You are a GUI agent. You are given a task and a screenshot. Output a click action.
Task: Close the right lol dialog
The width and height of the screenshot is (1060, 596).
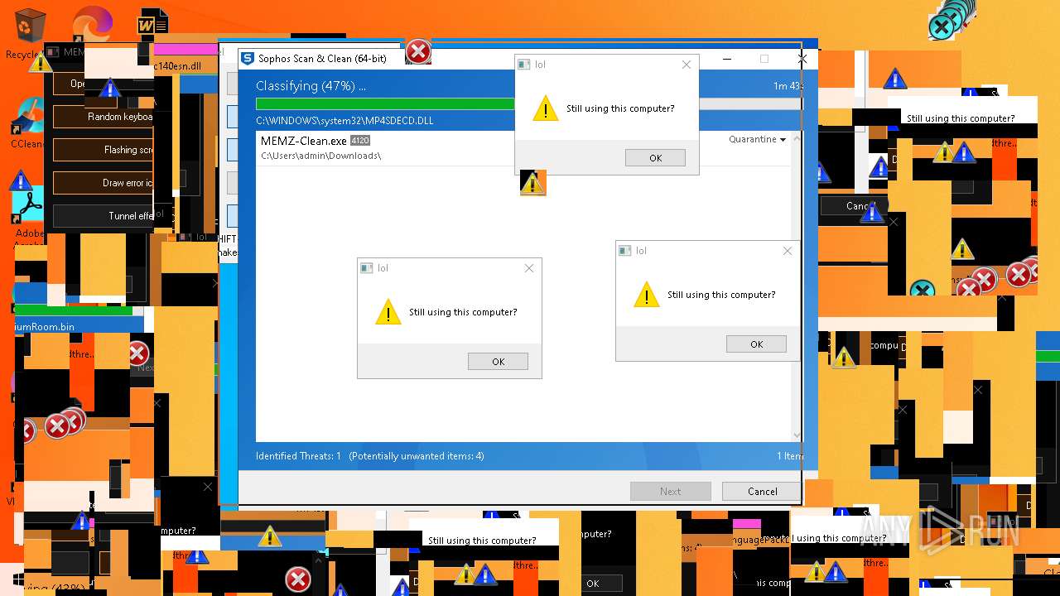point(787,251)
